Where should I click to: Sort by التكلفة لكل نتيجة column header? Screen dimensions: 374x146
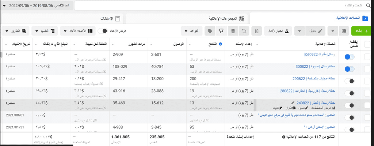click(96, 44)
